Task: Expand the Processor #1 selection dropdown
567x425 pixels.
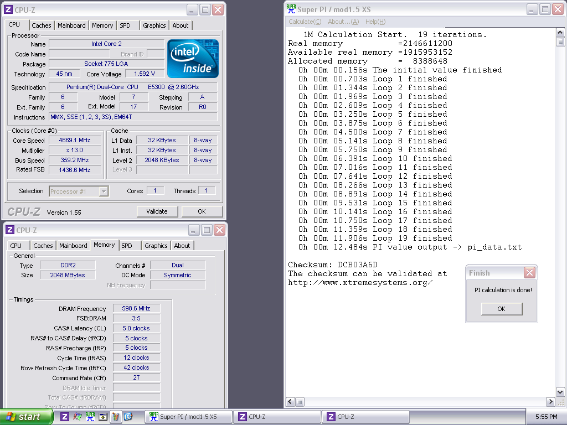Action: click(104, 191)
